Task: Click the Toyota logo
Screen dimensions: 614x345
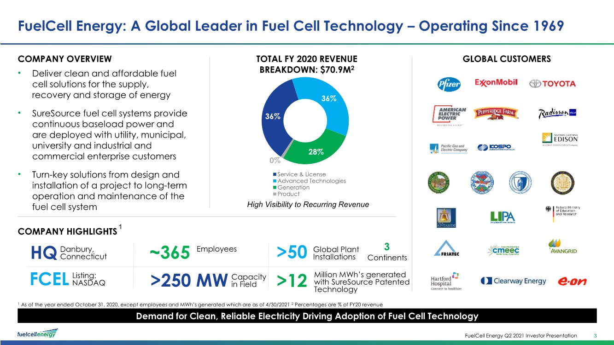Action: (552, 84)
